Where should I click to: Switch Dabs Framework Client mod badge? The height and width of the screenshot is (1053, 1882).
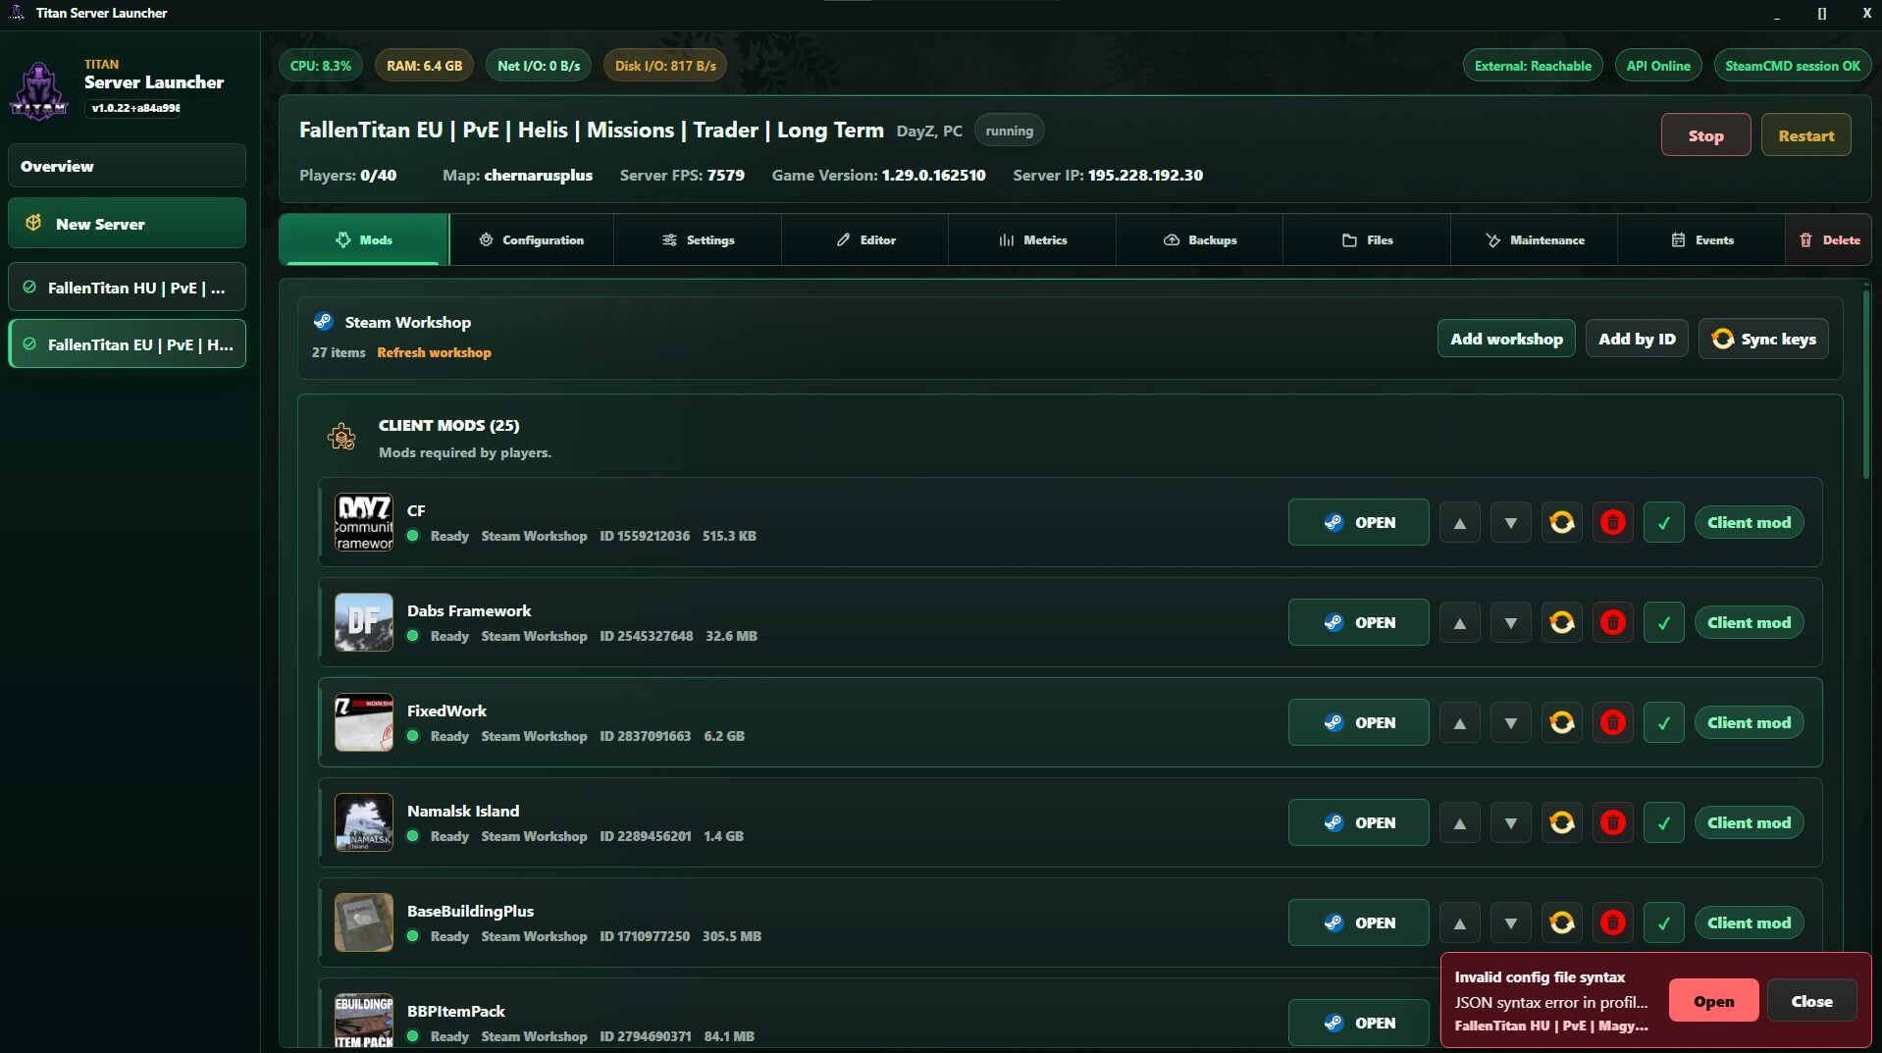pos(1749,622)
